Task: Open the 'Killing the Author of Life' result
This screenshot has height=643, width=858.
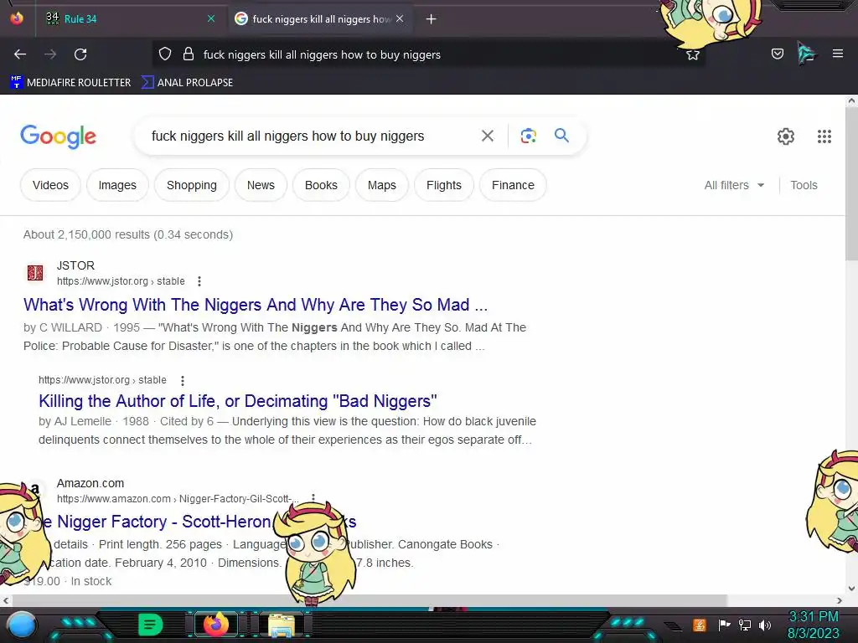Action: click(238, 401)
